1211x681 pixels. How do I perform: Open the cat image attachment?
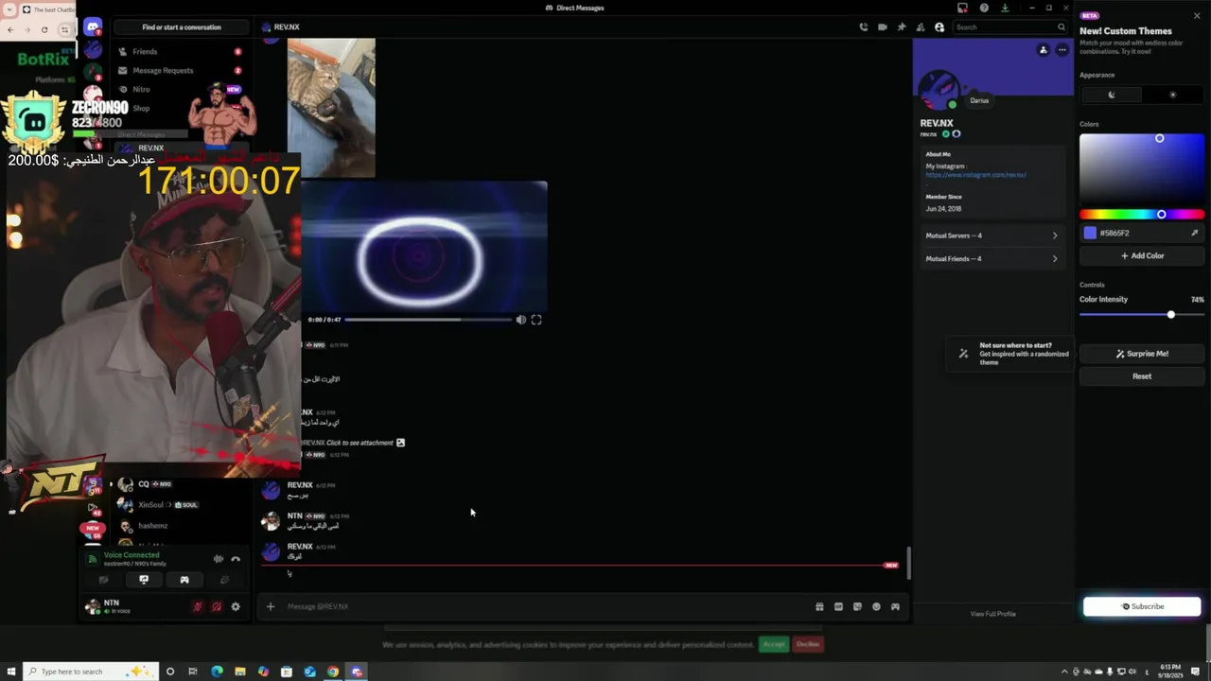pos(331,107)
